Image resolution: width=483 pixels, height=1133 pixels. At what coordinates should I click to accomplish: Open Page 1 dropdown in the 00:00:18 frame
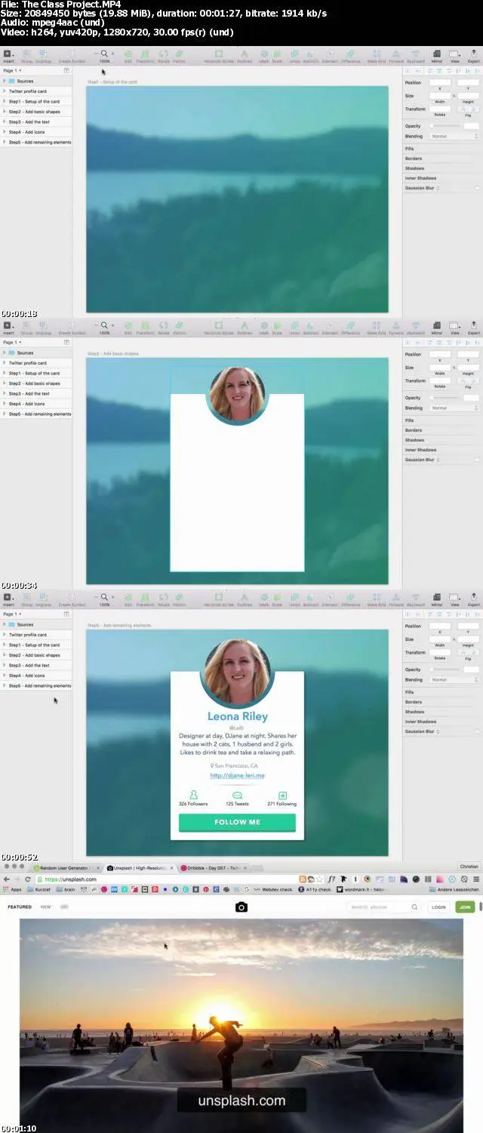(x=11, y=70)
